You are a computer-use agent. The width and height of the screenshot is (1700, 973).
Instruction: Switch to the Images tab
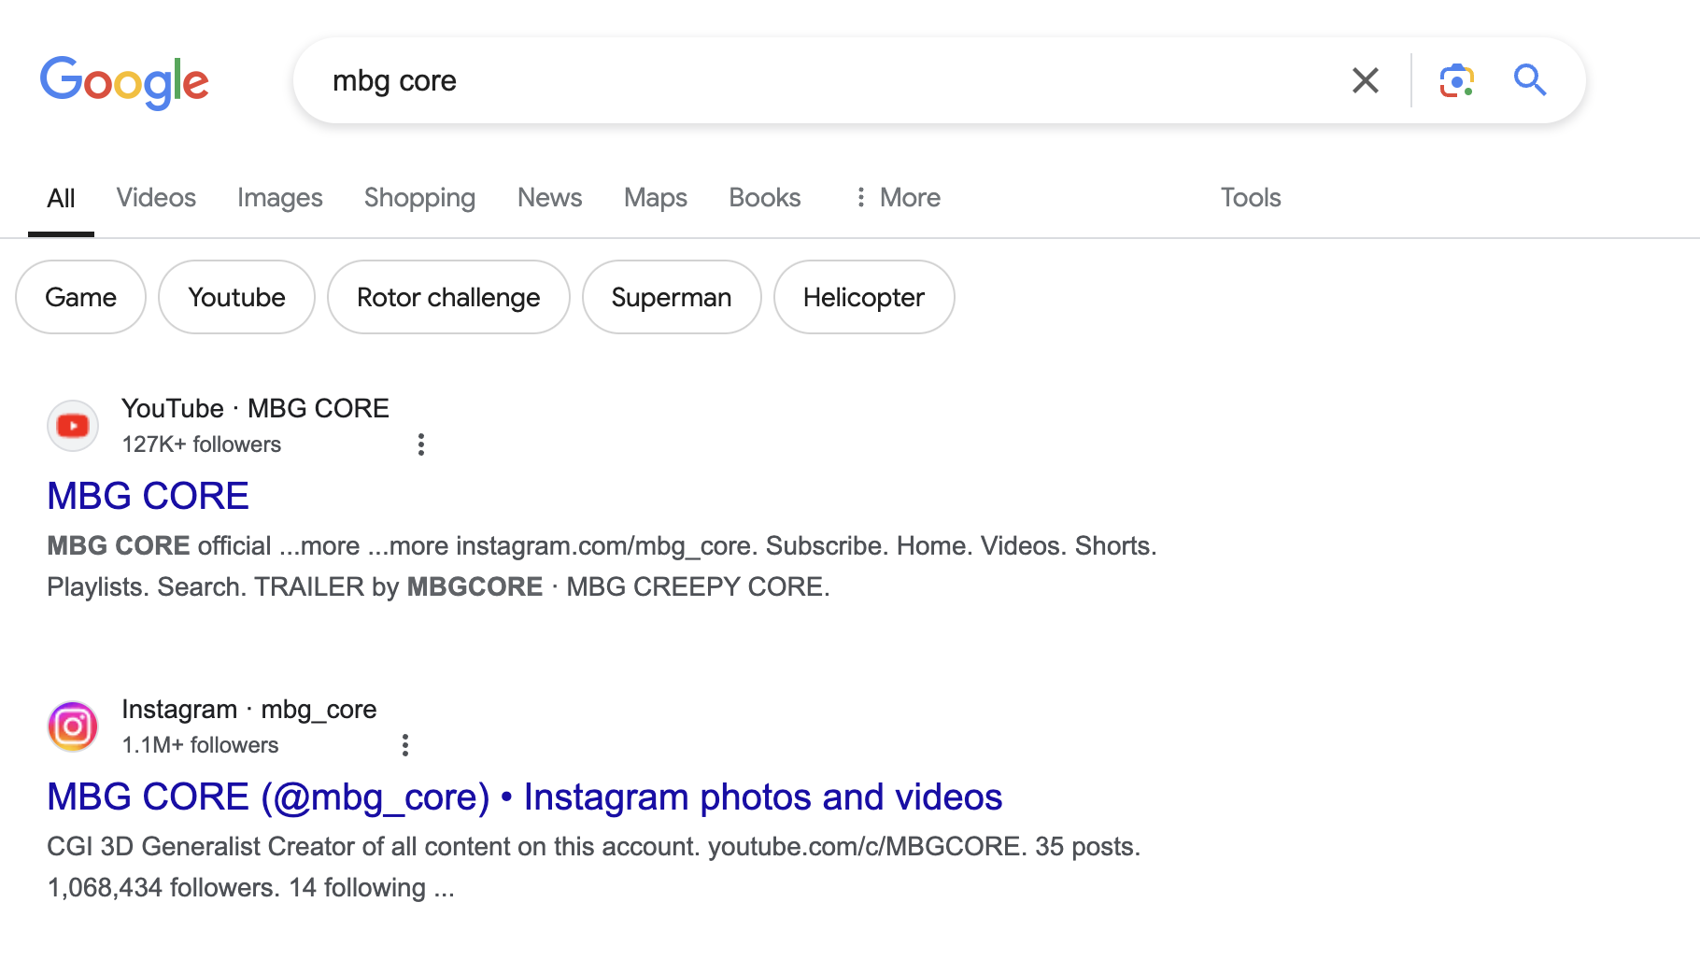coord(279,198)
